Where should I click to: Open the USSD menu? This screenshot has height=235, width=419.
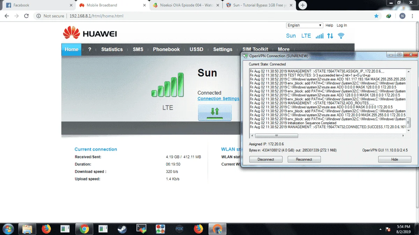pyautogui.click(x=196, y=49)
